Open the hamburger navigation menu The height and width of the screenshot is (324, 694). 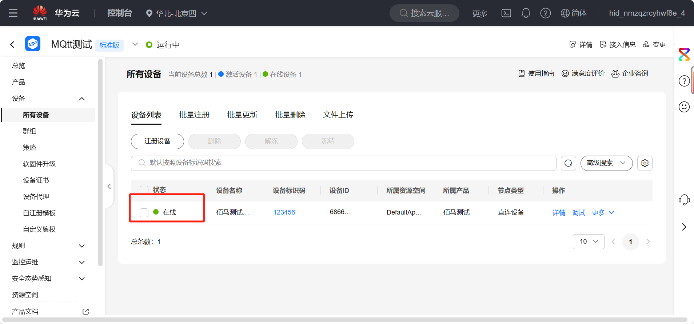pyautogui.click(x=13, y=13)
